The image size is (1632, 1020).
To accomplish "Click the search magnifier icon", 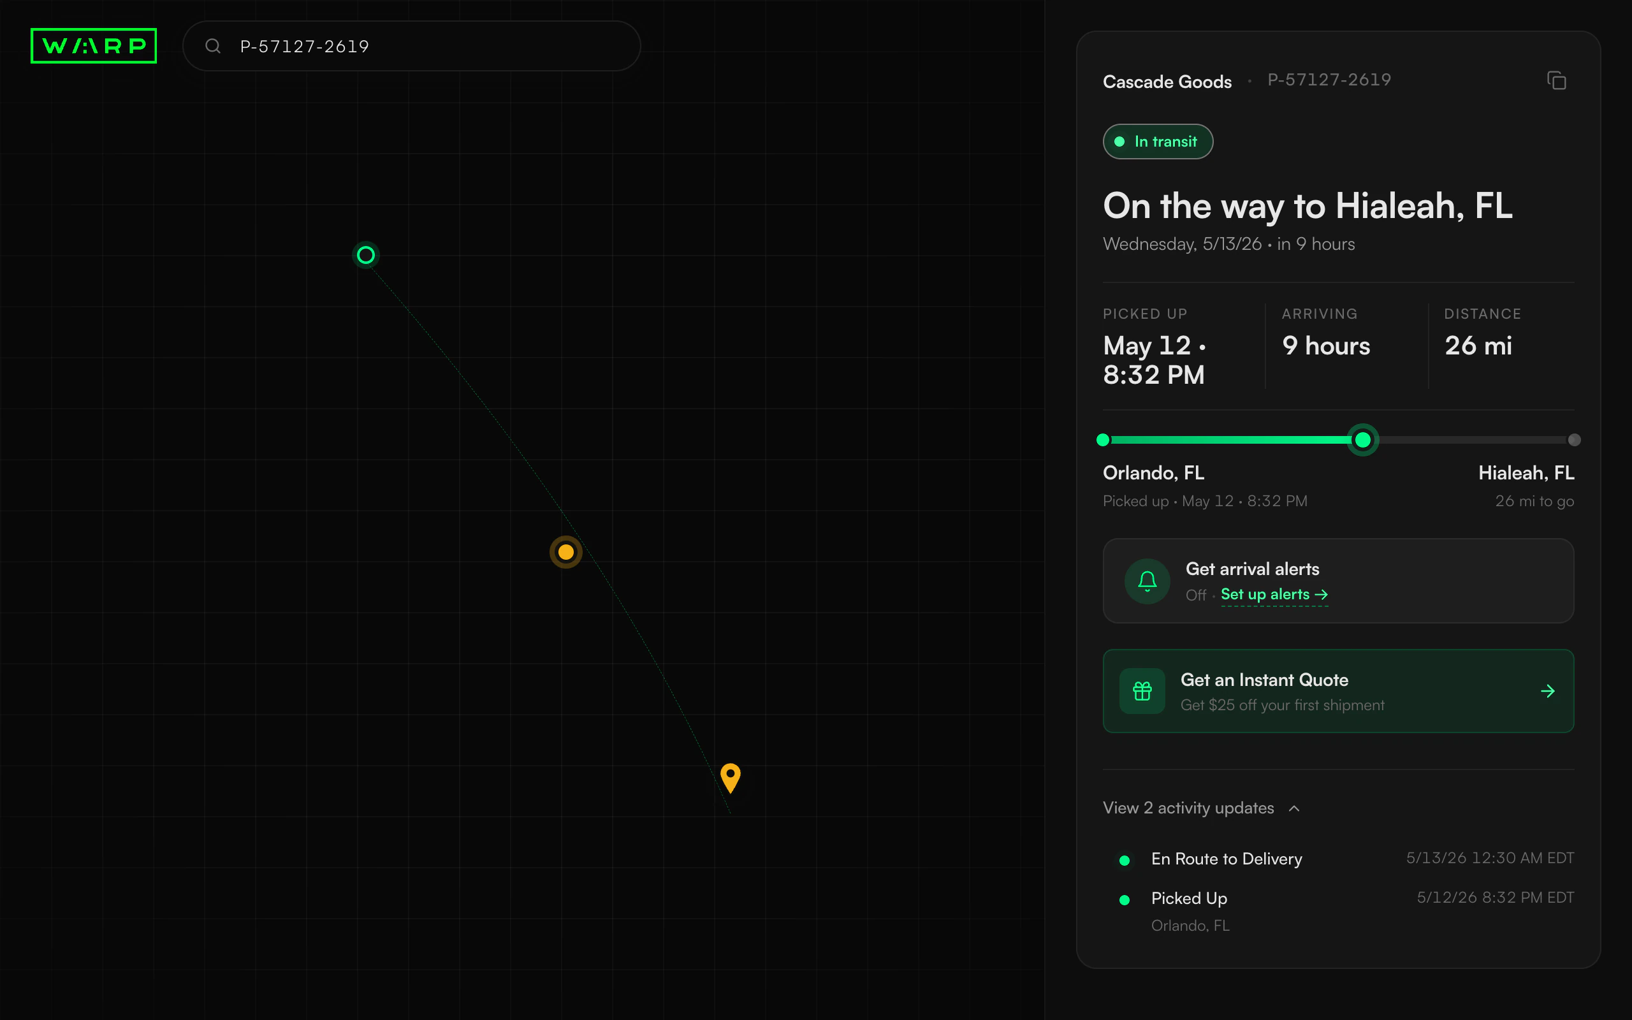I will tap(213, 46).
